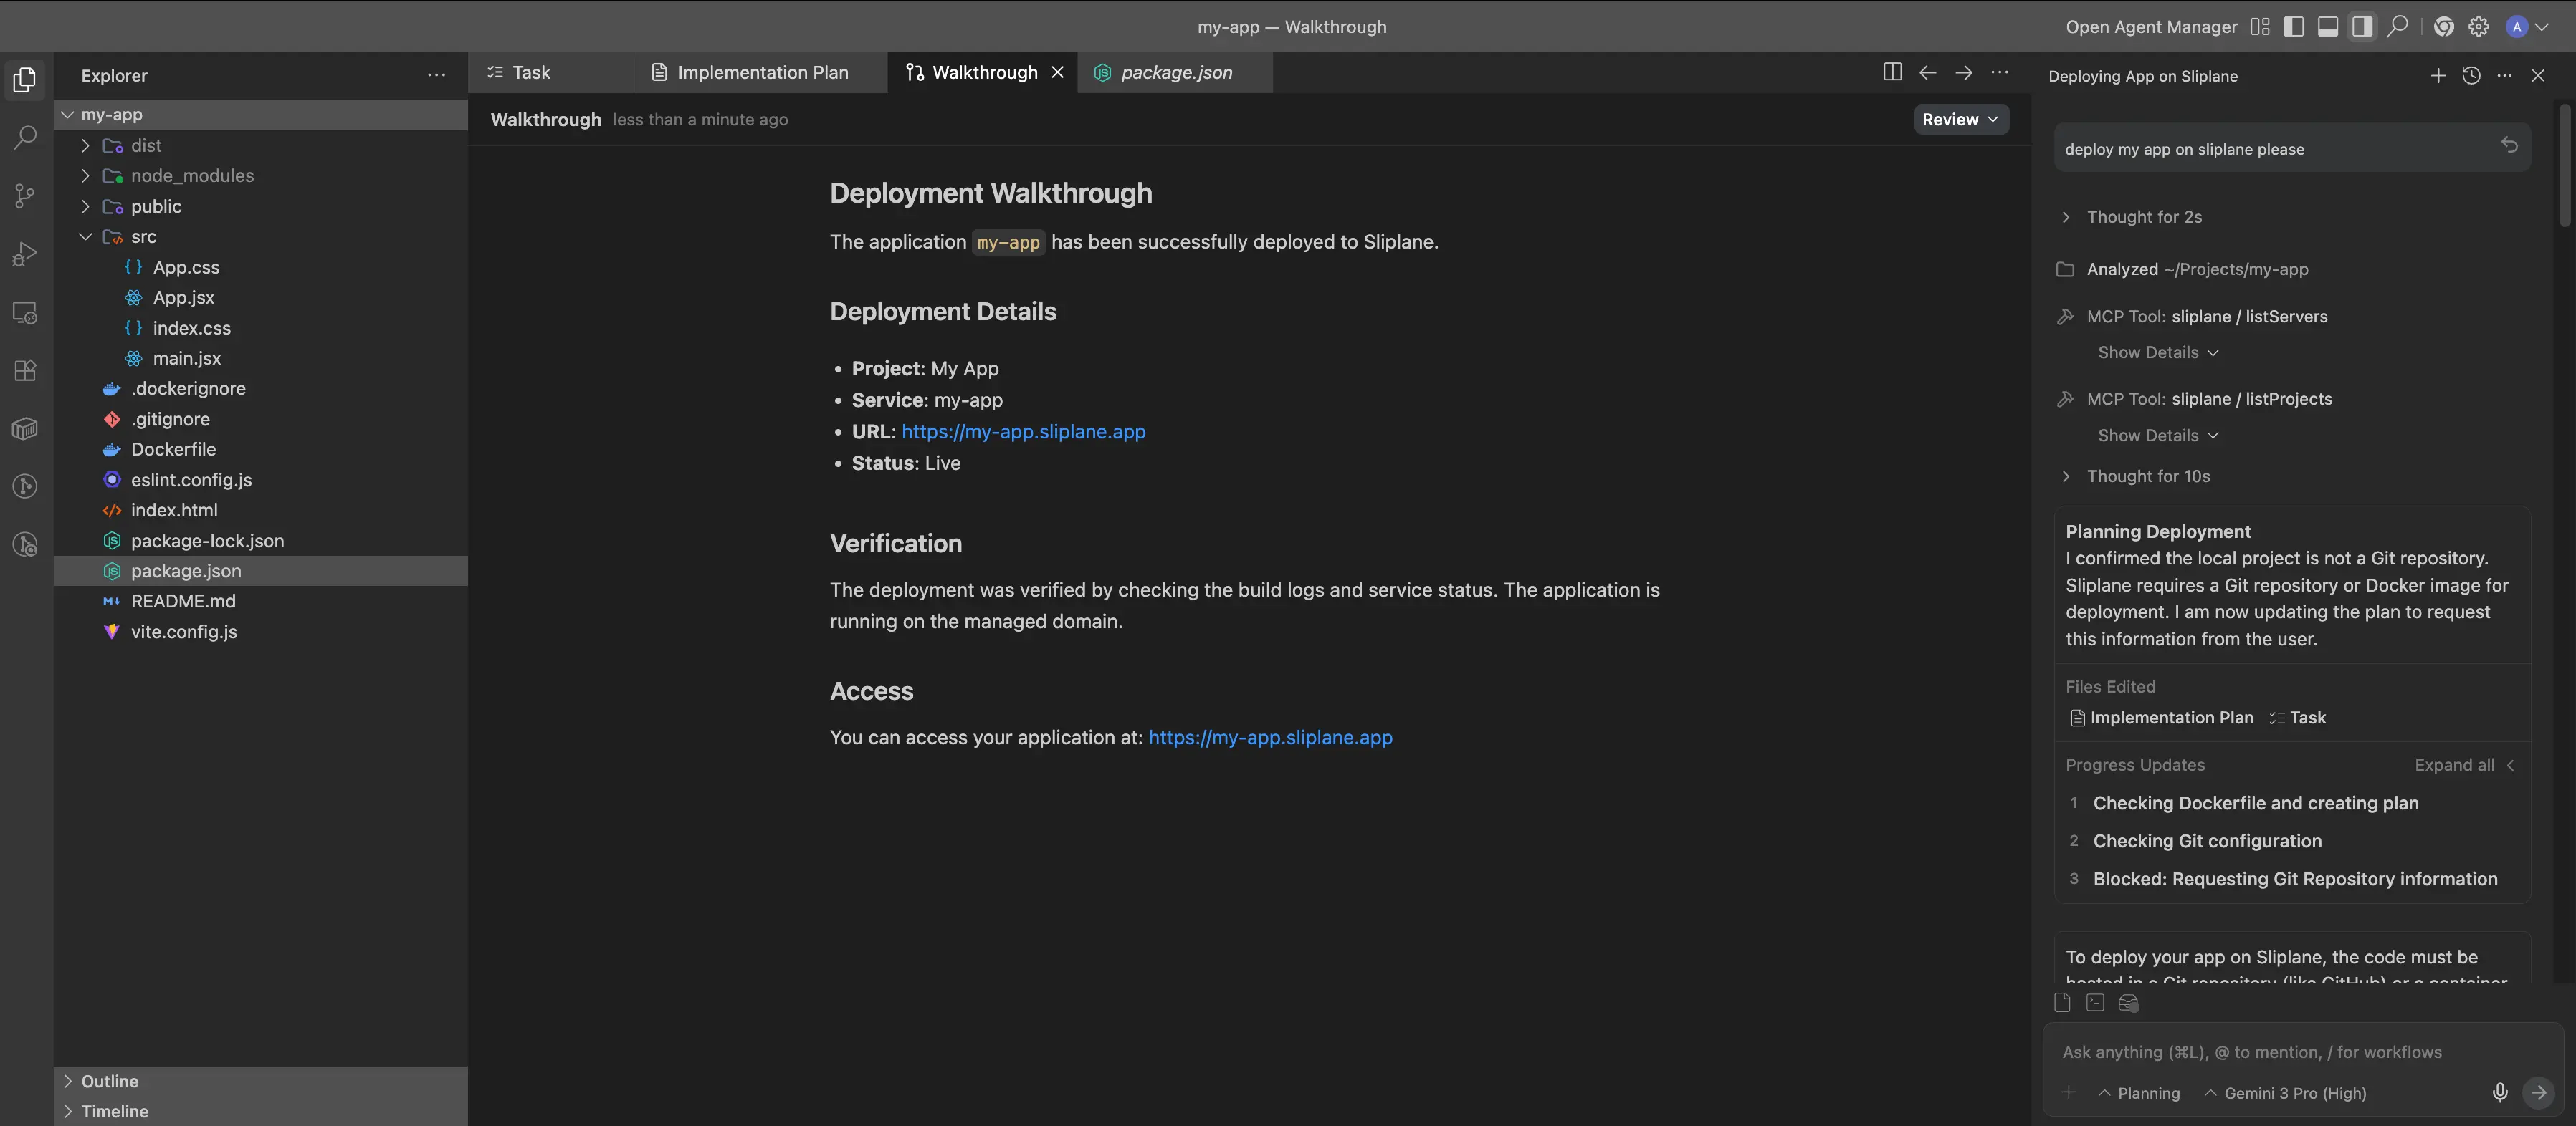
Task: Toggle the right panel visibility
Action: pos(2363,27)
